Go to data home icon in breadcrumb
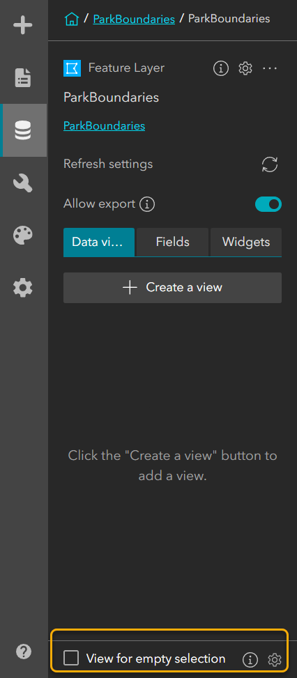Image resolution: width=297 pixels, height=678 pixels. (72, 19)
